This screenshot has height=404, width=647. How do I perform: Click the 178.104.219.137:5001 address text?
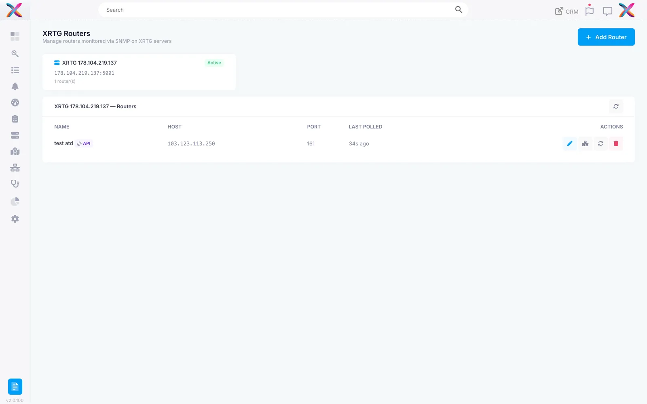coord(85,73)
